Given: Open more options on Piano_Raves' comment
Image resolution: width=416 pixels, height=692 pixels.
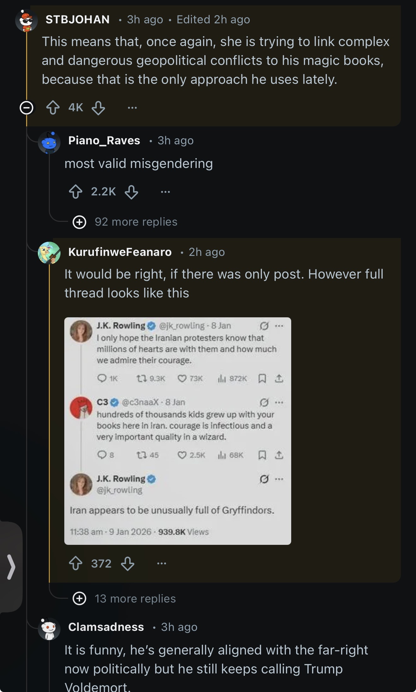Looking at the screenshot, I should [165, 192].
